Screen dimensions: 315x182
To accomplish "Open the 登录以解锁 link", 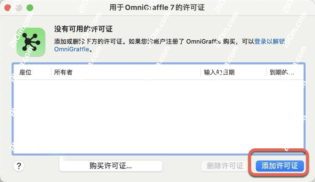I will point(269,42).
